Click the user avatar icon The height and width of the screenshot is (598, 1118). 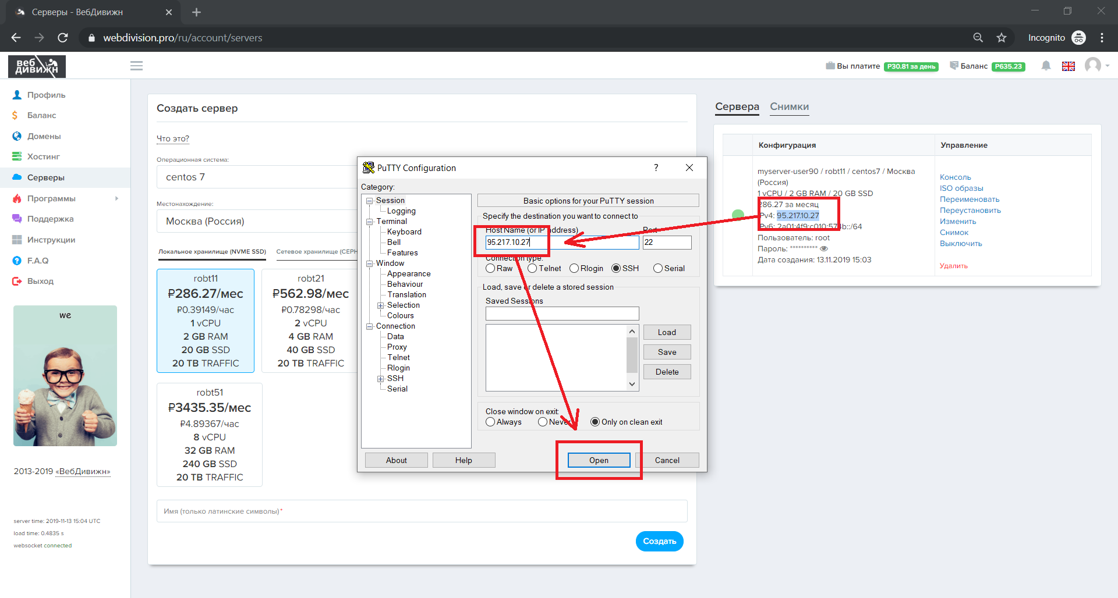1093,65
